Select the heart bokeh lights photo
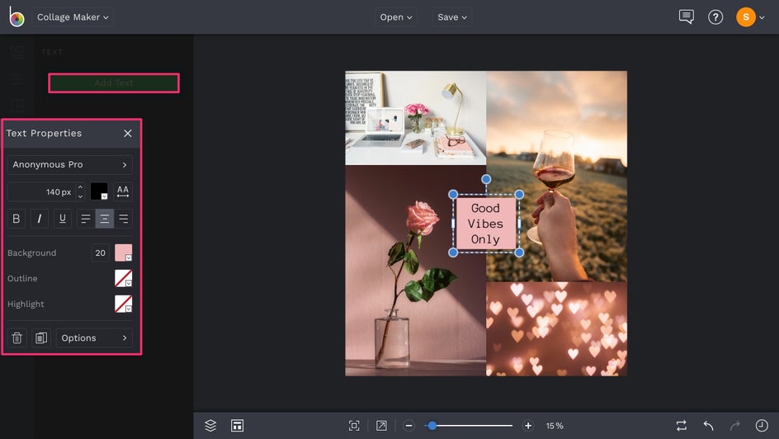 coord(556,329)
